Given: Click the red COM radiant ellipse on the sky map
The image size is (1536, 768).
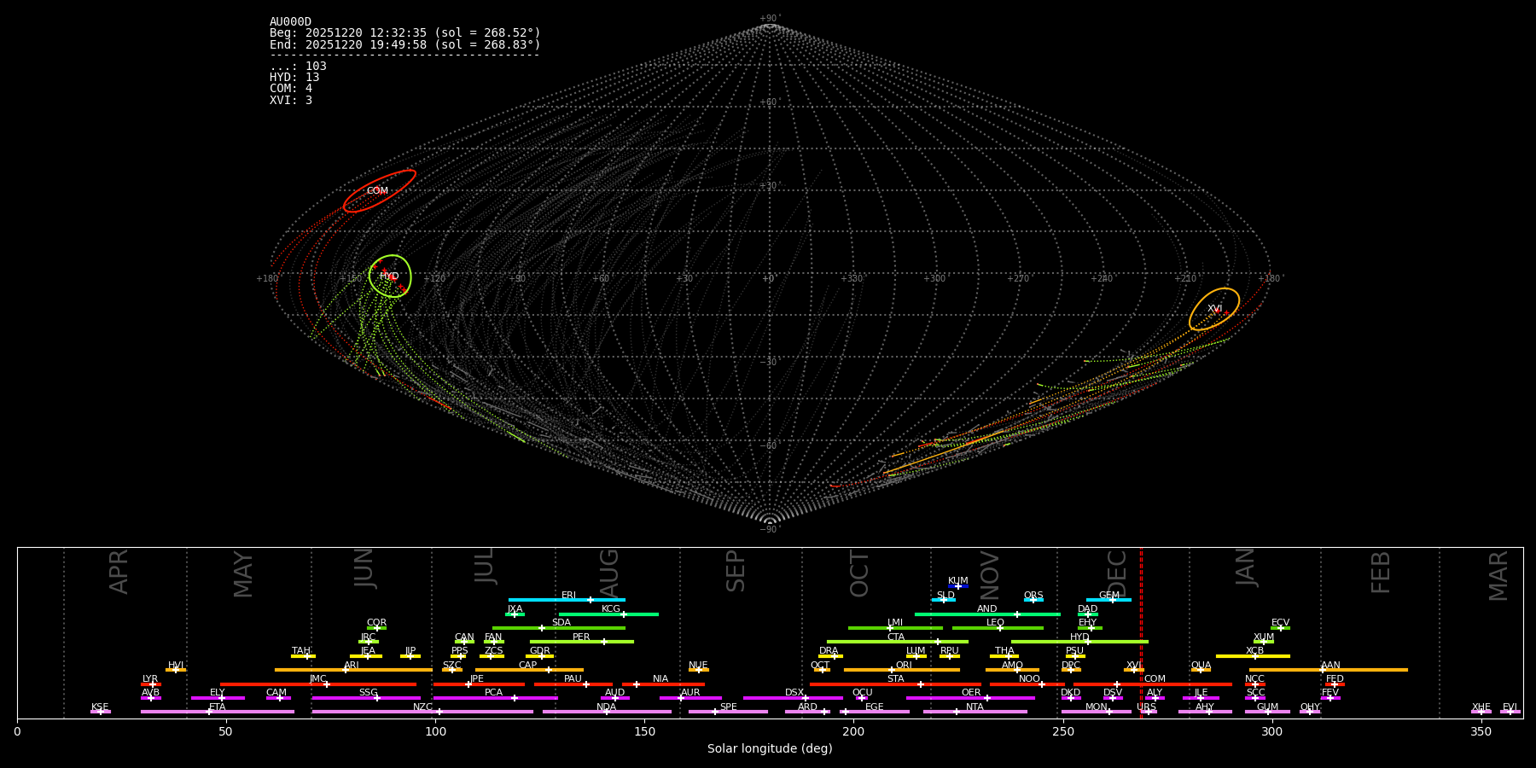Looking at the screenshot, I should click(x=380, y=191).
